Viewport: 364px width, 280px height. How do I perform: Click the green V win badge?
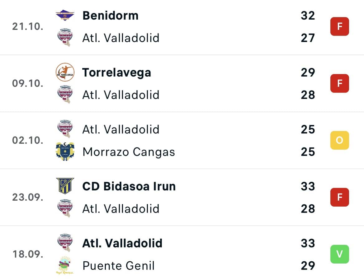(340, 254)
